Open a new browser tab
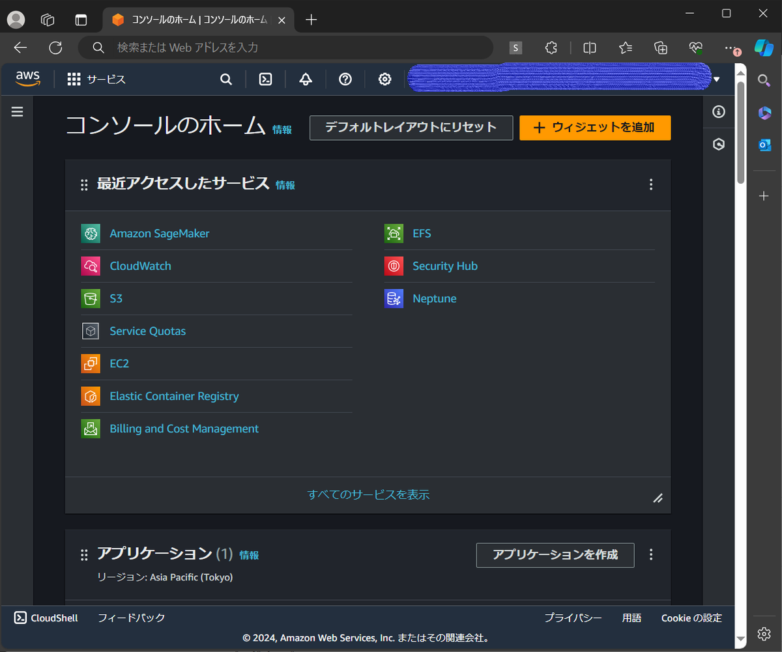The width and height of the screenshot is (782, 652). 311,20
